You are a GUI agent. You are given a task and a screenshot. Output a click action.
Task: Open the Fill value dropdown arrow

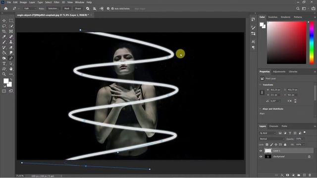[x=304, y=144]
